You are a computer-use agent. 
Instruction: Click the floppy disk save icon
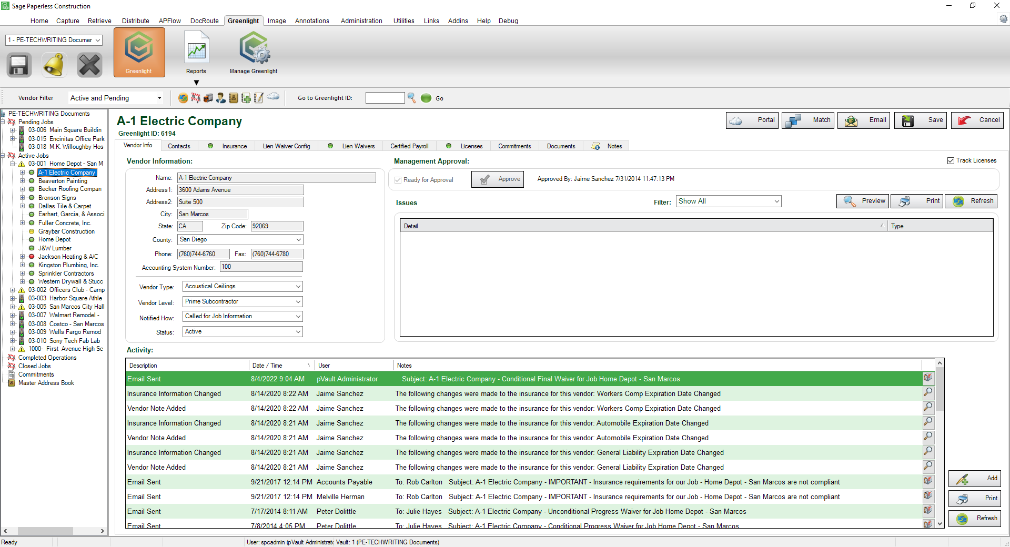click(x=19, y=65)
